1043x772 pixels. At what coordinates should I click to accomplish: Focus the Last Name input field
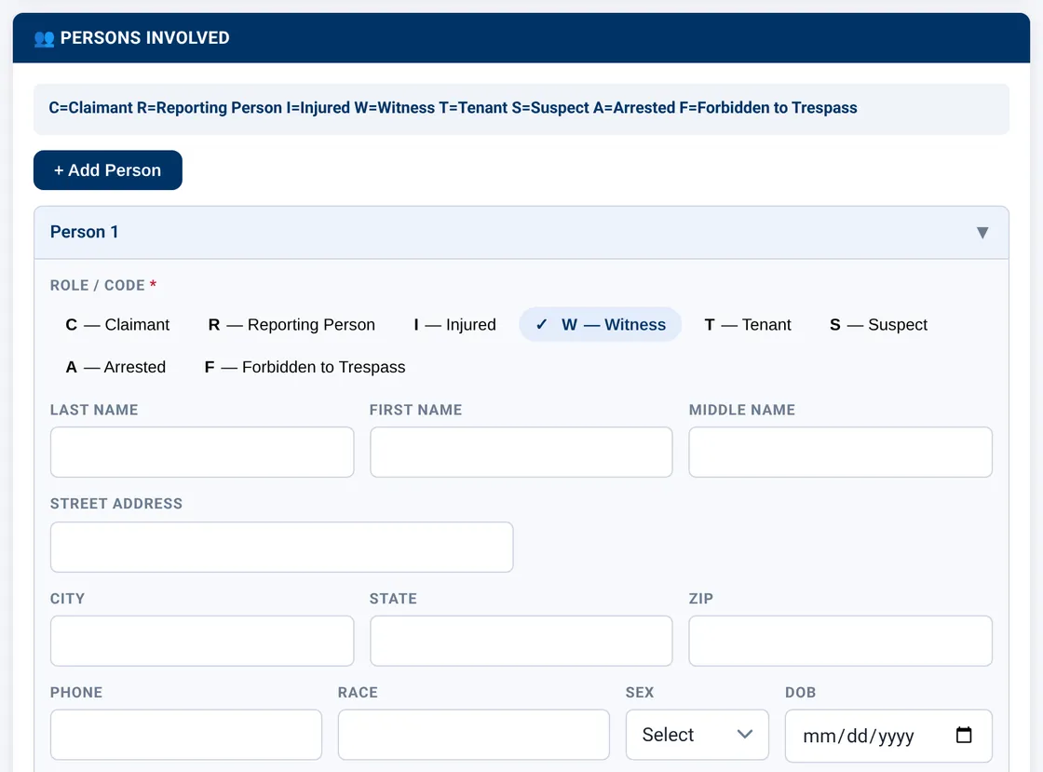(202, 453)
